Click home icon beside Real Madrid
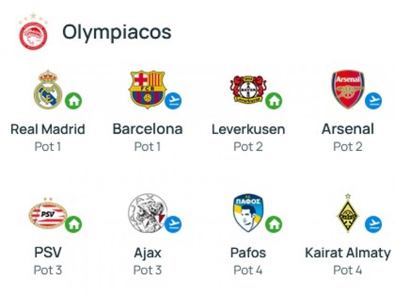The width and height of the screenshot is (395, 297). click(74, 100)
